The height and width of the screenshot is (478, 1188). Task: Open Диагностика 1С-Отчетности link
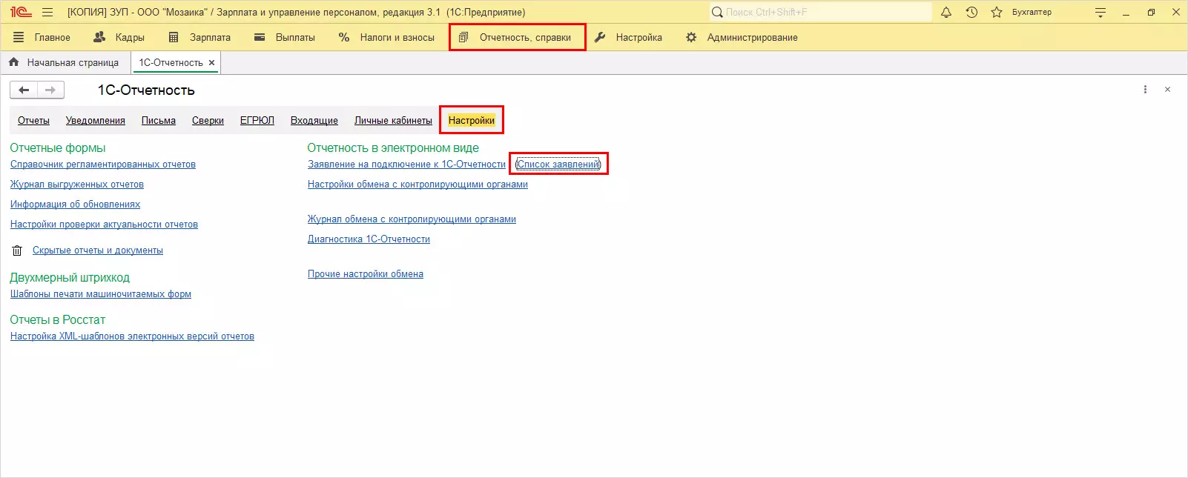point(369,239)
